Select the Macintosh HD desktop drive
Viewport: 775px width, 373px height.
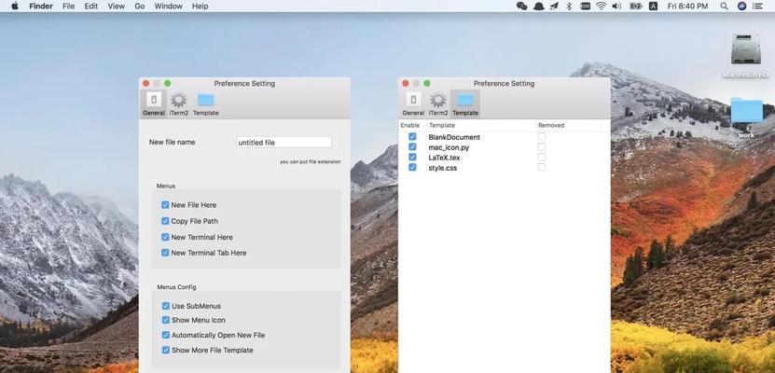pyautogui.click(x=746, y=56)
